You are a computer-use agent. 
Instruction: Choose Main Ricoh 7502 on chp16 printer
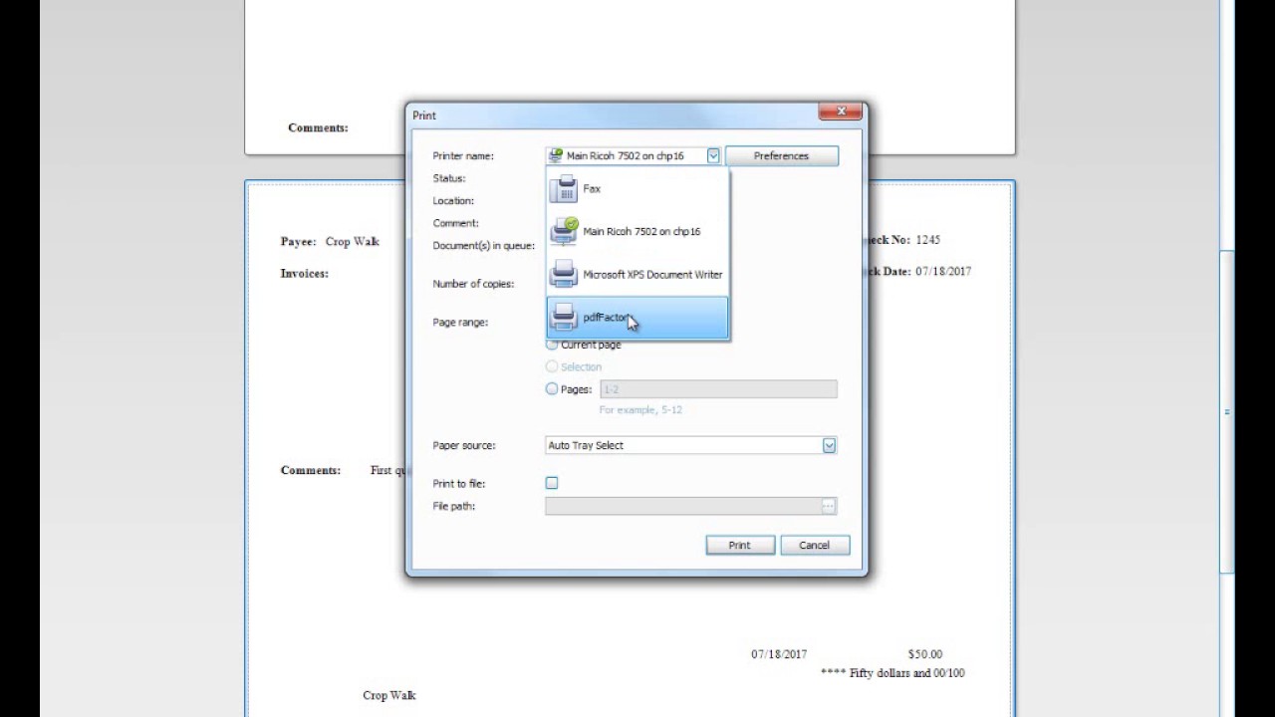coord(641,231)
